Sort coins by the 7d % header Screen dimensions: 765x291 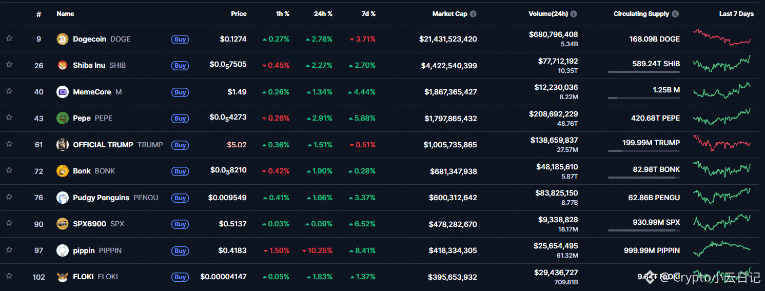(368, 14)
